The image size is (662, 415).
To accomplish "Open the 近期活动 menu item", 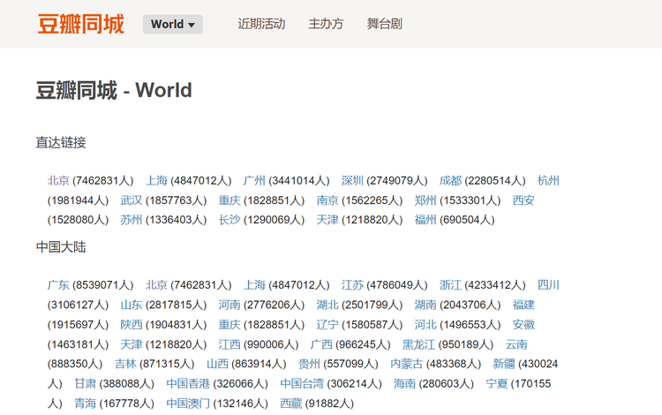I will tap(261, 24).
